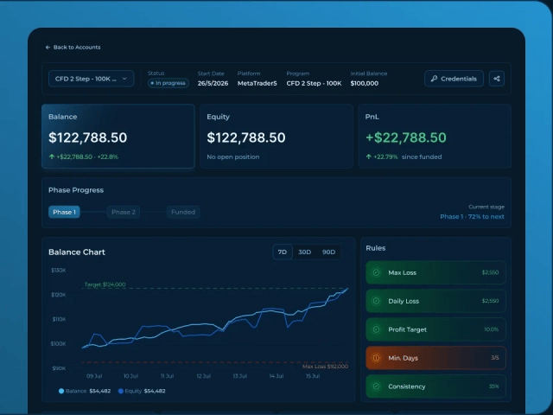This screenshot has width=553, height=415.
Task: Click the up arrow icon in PnL card
Action: coord(369,156)
